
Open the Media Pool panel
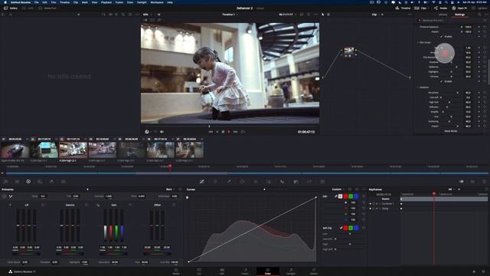pos(47,8)
